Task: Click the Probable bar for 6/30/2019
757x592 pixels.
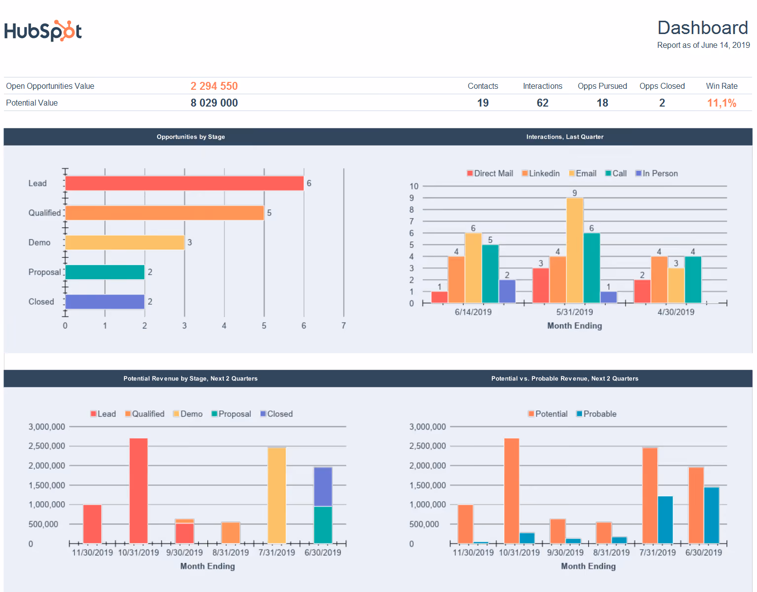Action: point(712,515)
